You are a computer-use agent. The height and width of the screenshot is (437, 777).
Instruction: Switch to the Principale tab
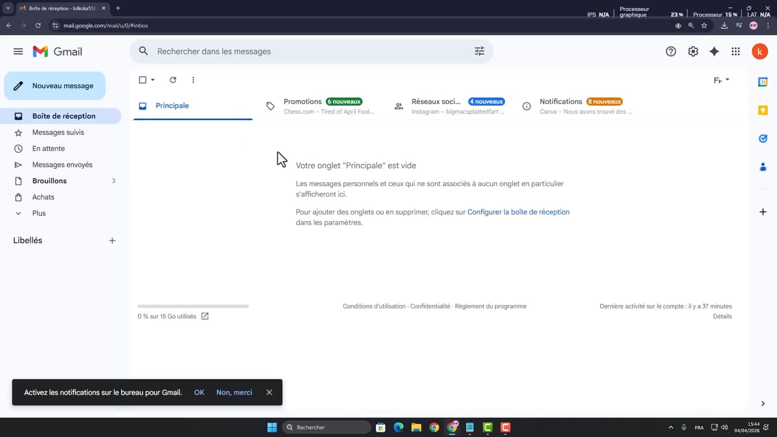[x=193, y=106]
